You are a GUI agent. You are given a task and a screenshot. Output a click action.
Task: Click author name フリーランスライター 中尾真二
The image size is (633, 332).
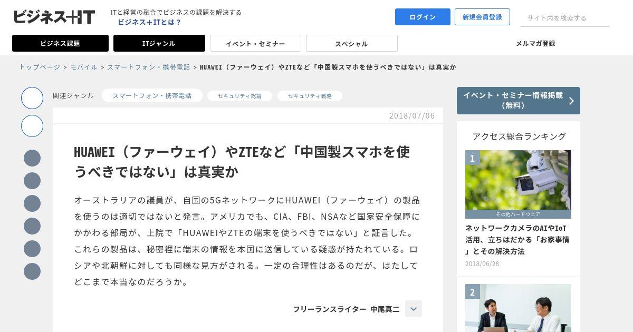coord(346,309)
